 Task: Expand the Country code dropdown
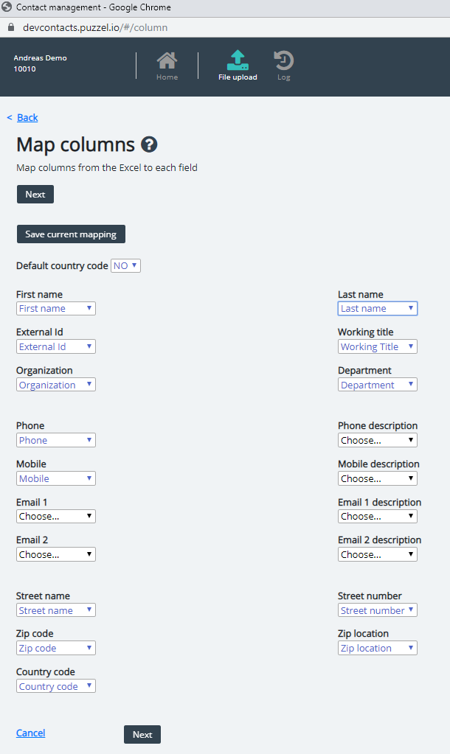tap(56, 686)
